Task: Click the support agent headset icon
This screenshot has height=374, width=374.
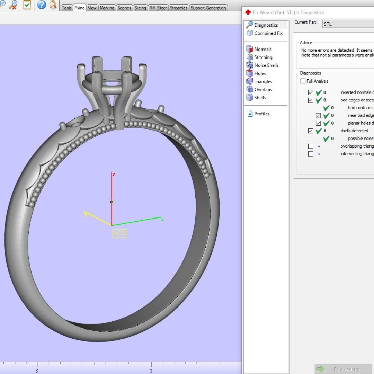Action: [x=53, y=5]
